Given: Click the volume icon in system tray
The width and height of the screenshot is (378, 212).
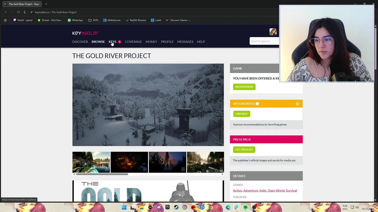Looking at the screenshot, I should tap(357, 207).
